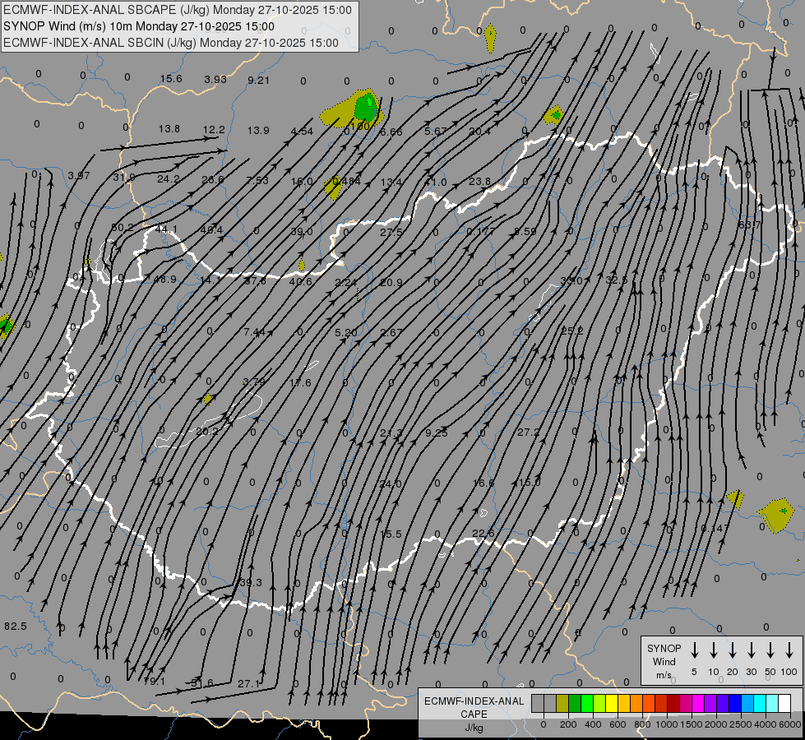Screen dimensions: 805x740
Task: Click the 6000 label on CAPE scale
Action: coord(789,725)
